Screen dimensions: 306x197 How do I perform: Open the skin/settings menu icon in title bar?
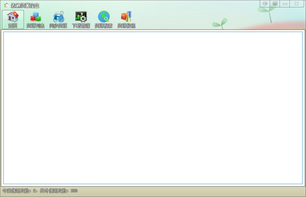coord(275,4)
